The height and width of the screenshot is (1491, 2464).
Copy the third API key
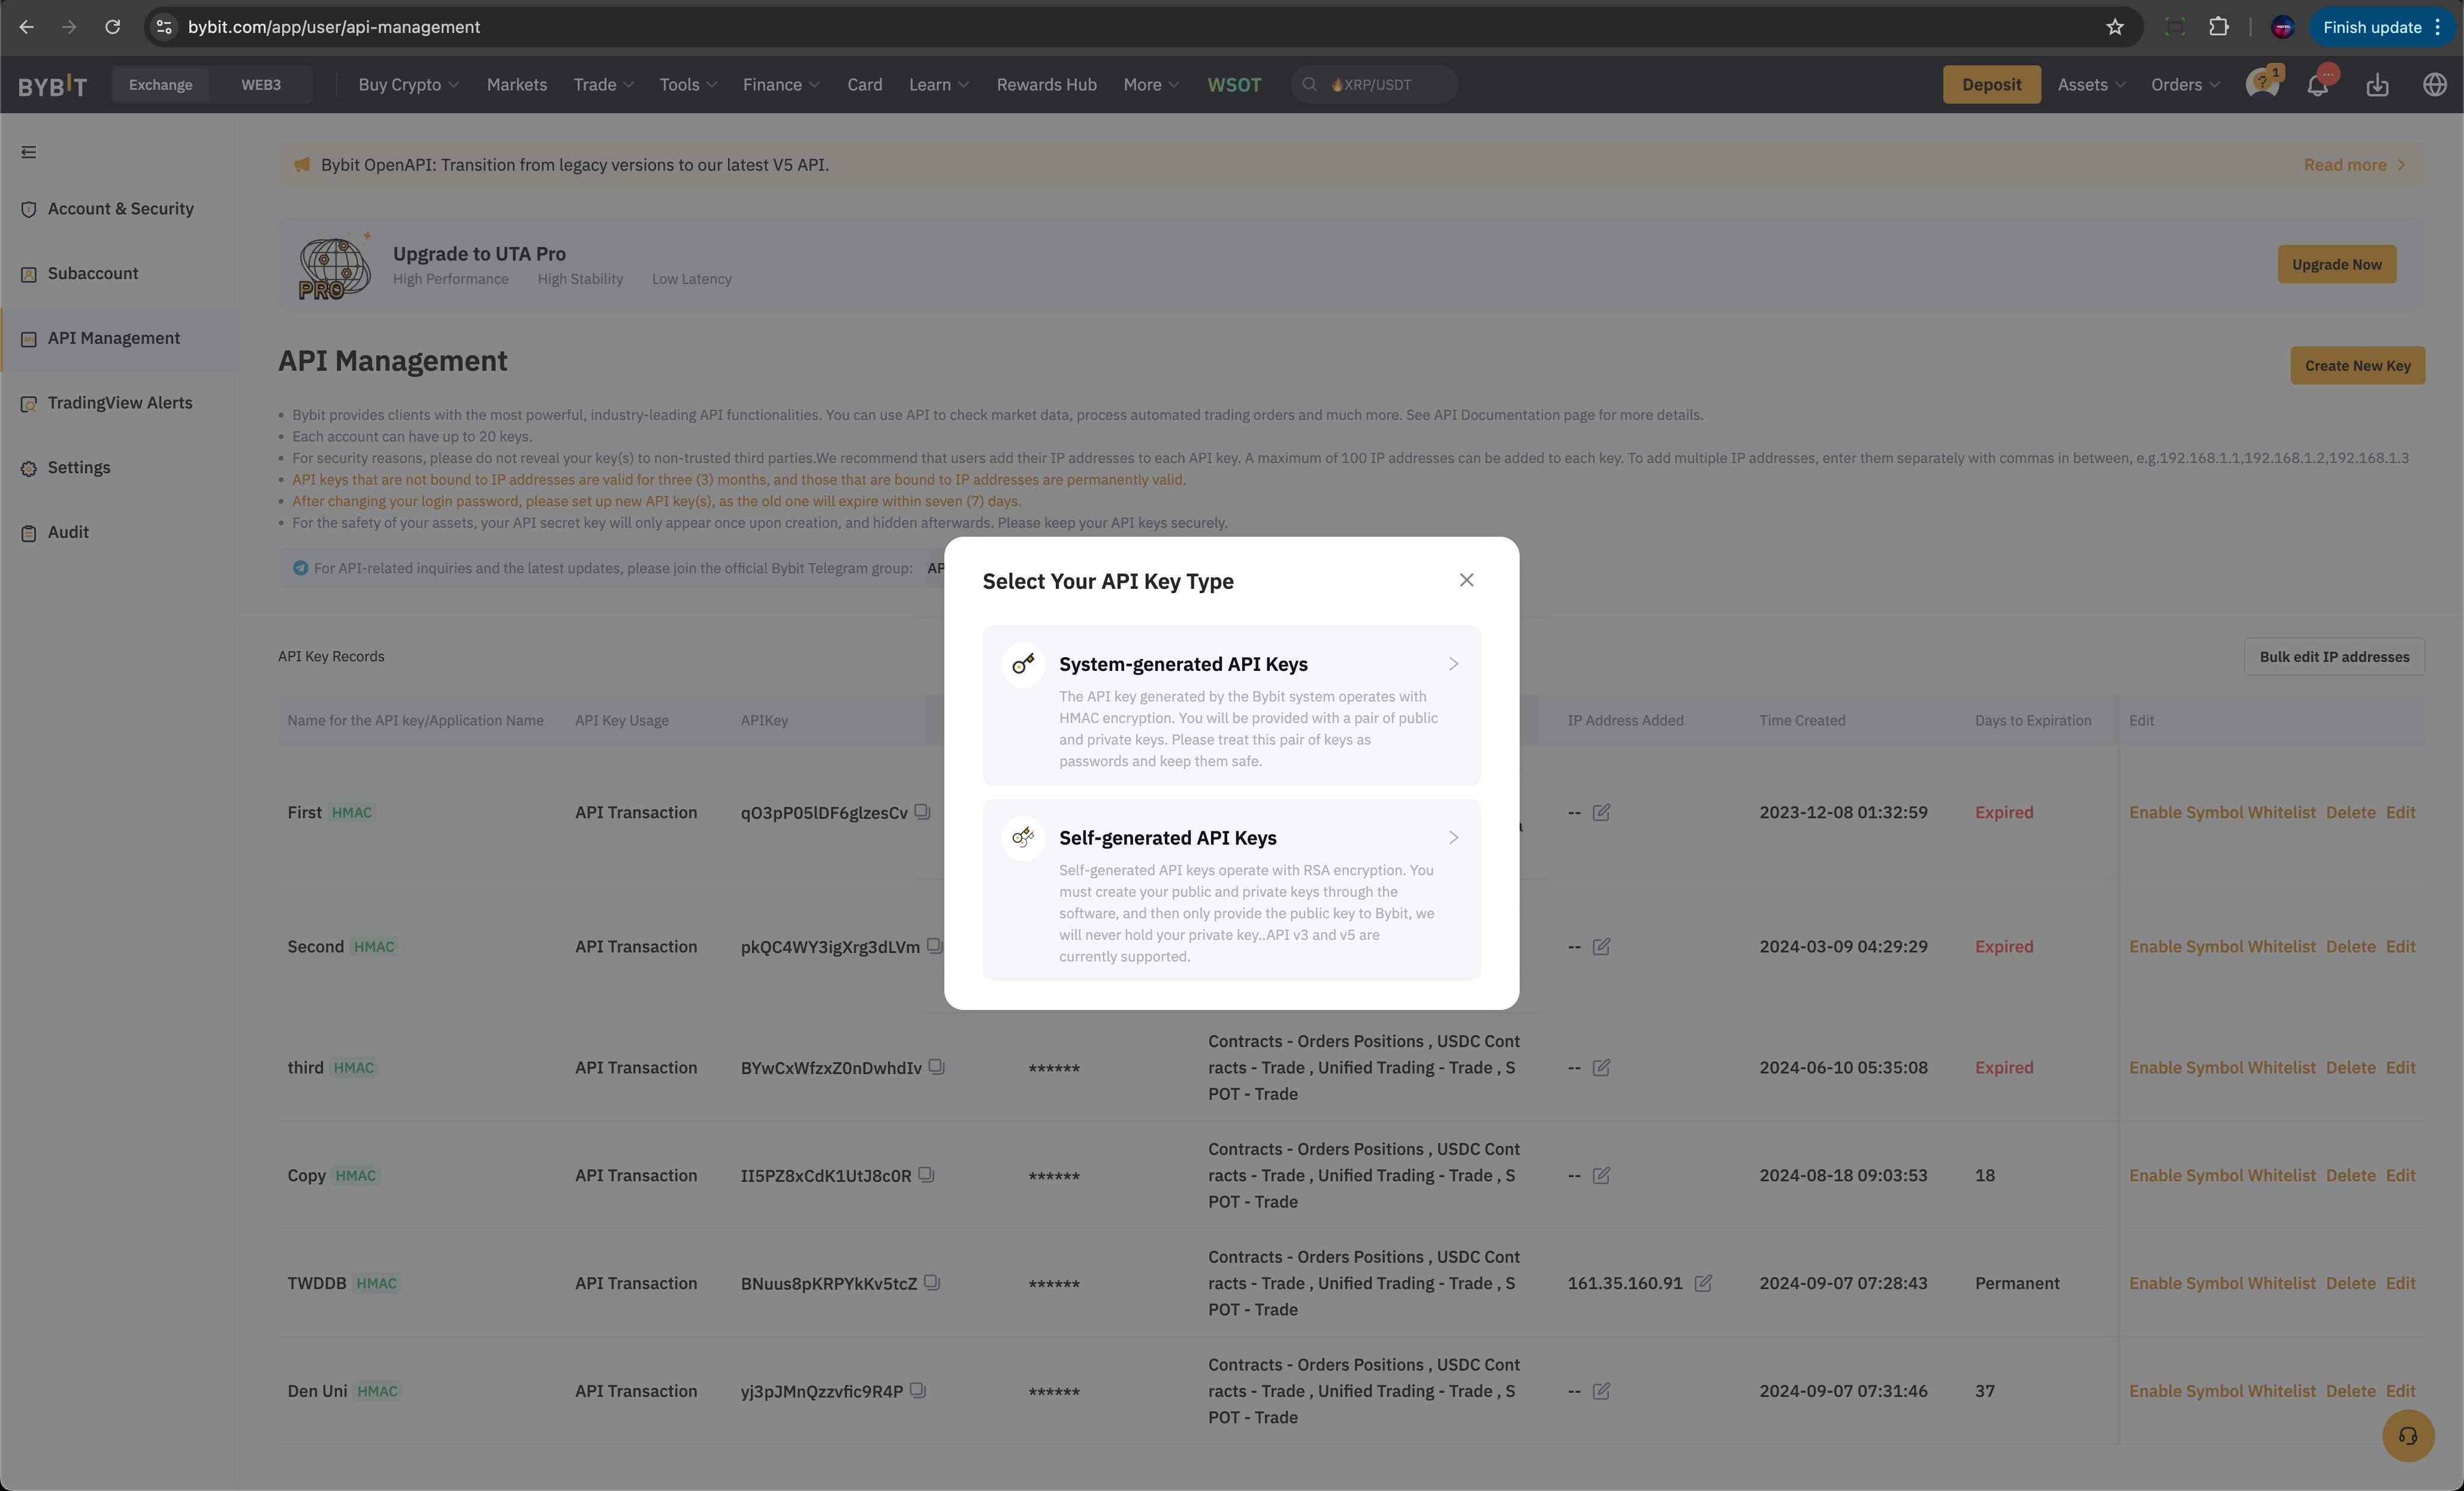pyautogui.click(x=936, y=1067)
